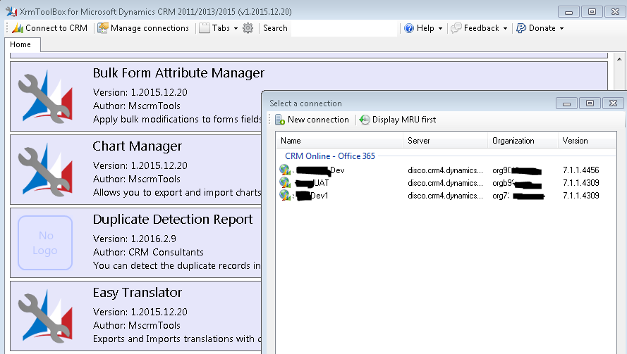
Task: Click the UAT row's version 7.1.1.4309 cell
Action: click(x=580, y=183)
